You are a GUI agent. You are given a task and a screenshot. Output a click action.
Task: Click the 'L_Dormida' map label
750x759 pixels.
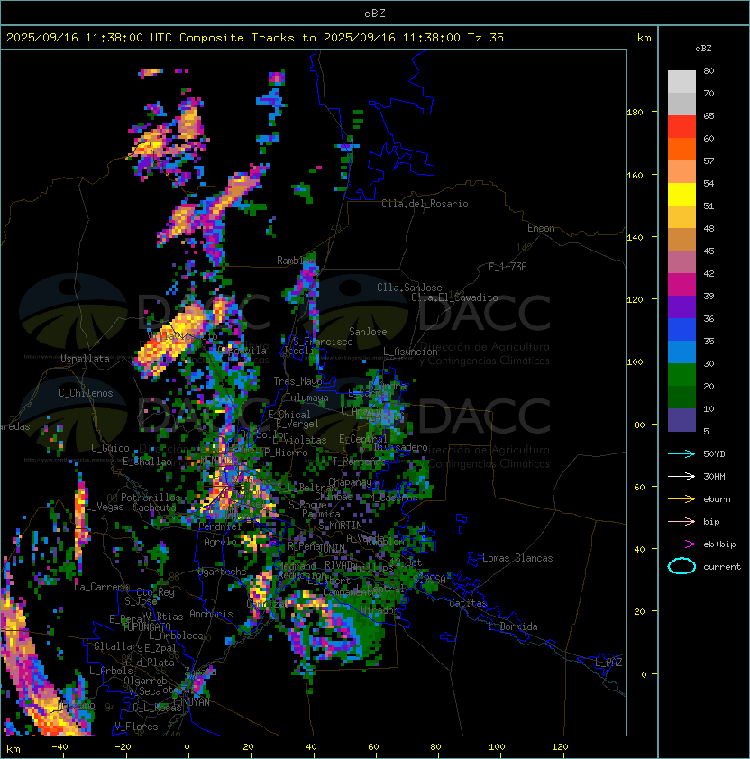(x=513, y=626)
